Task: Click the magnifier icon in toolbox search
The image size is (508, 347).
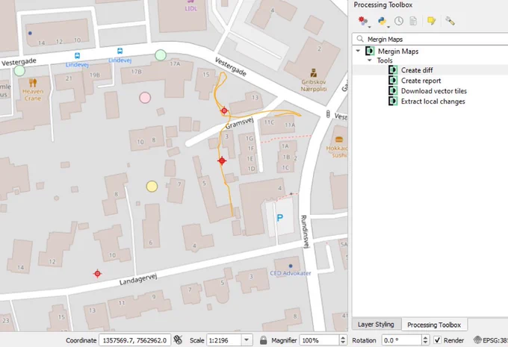Action: tap(360, 39)
